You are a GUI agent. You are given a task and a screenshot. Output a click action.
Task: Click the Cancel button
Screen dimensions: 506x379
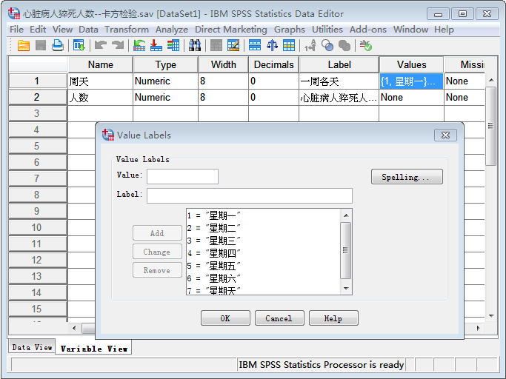(x=279, y=318)
